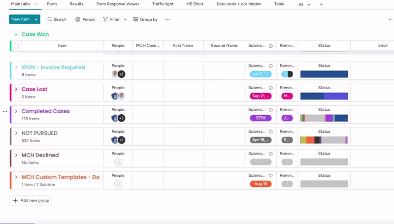Click status summary bar of NOT PURSUED
This screenshot has height=224, width=394.
[x=324, y=140]
